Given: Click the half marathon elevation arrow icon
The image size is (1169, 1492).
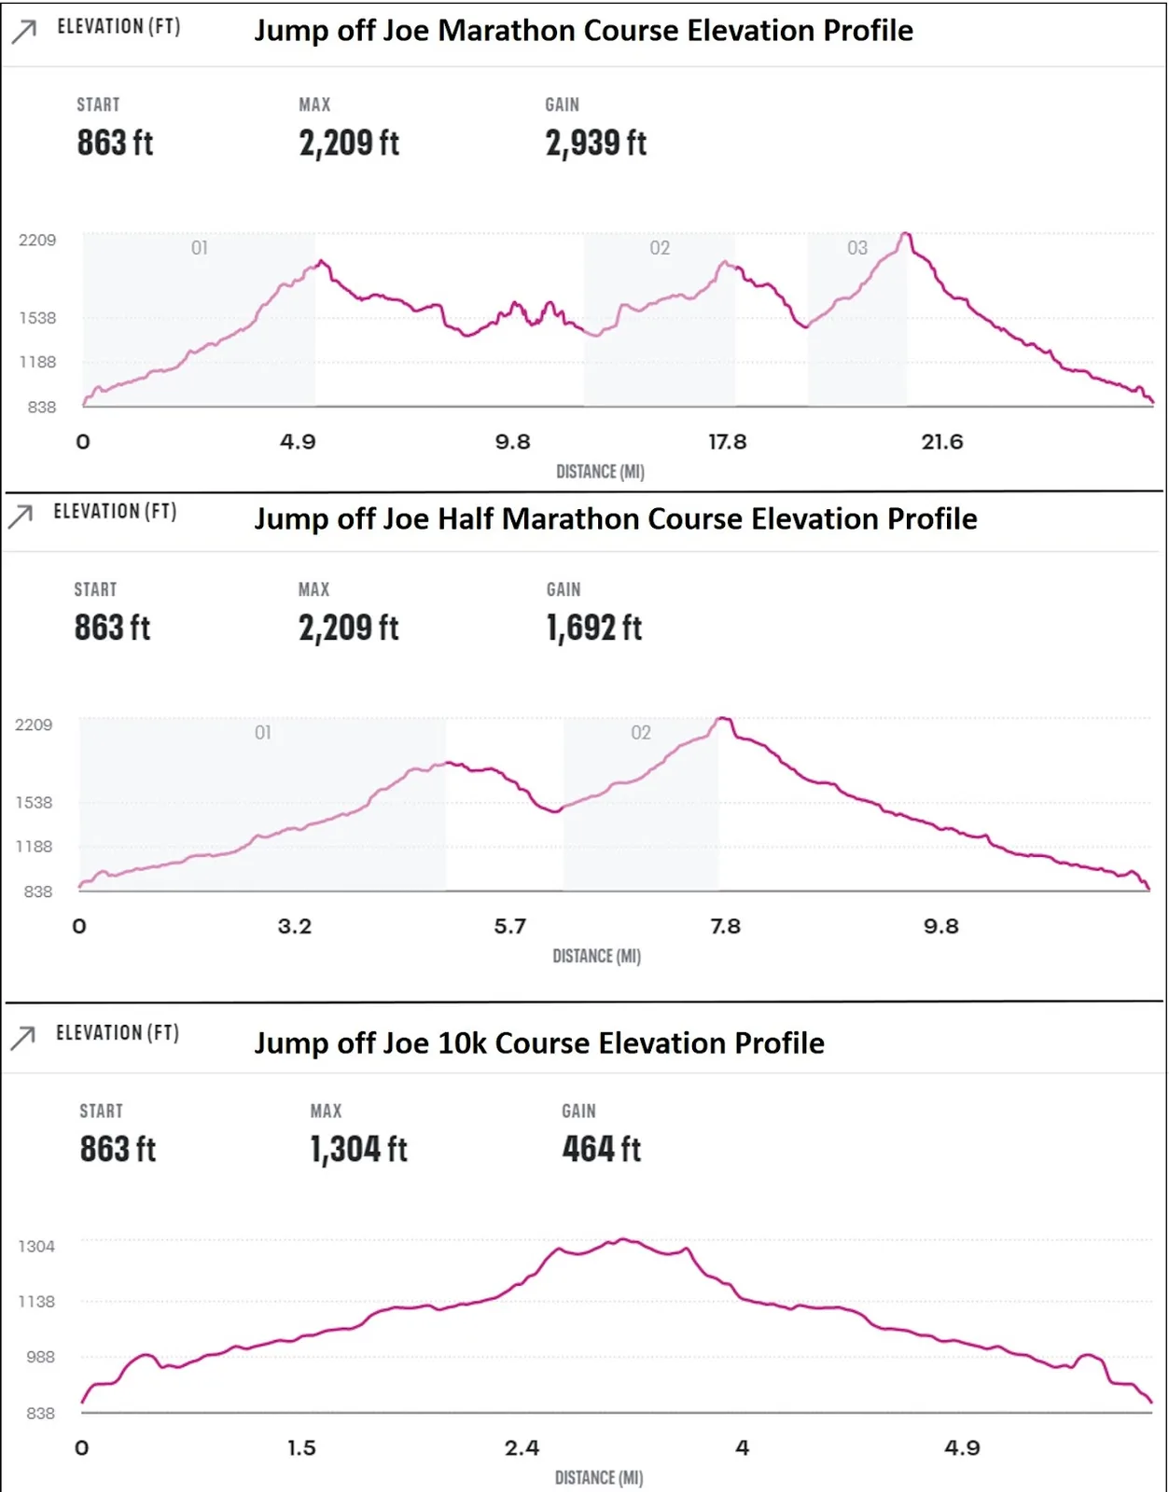Looking at the screenshot, I should (x=21, y=516).
